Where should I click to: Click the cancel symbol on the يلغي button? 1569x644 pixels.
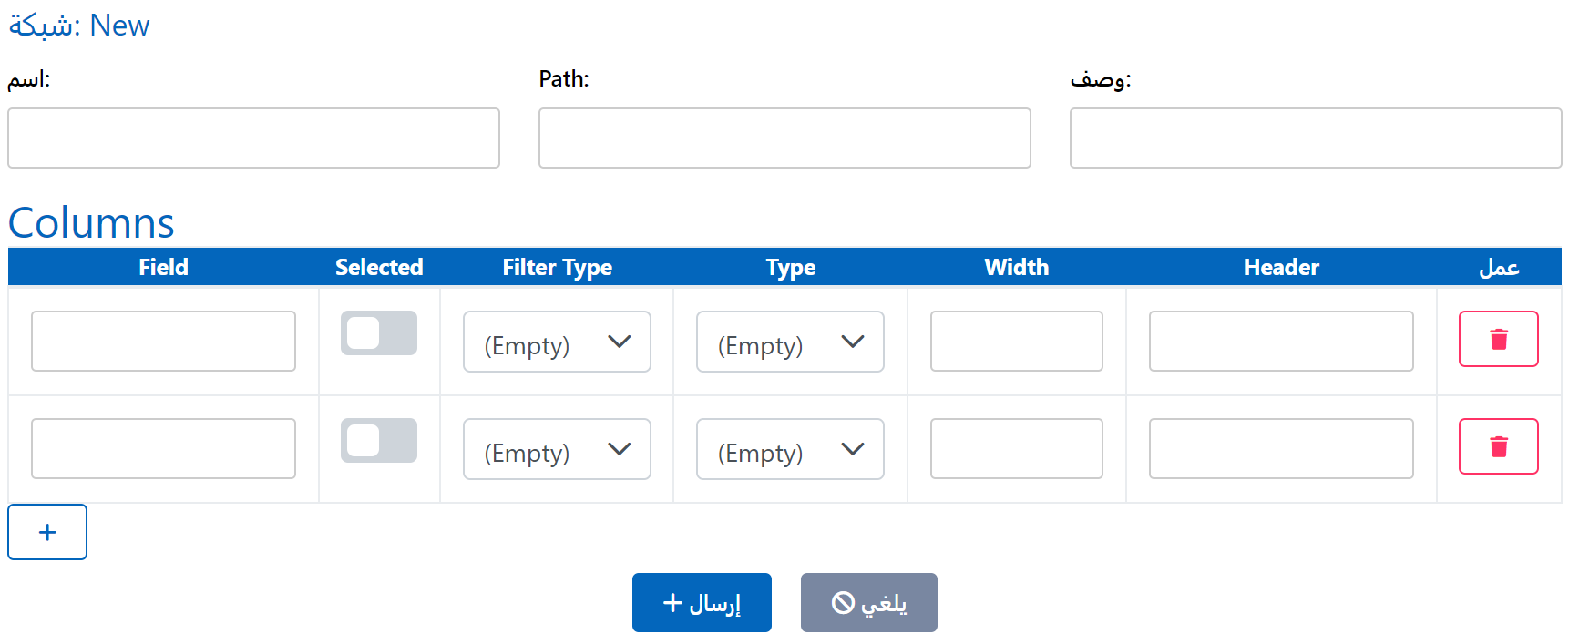coord(843,602)
